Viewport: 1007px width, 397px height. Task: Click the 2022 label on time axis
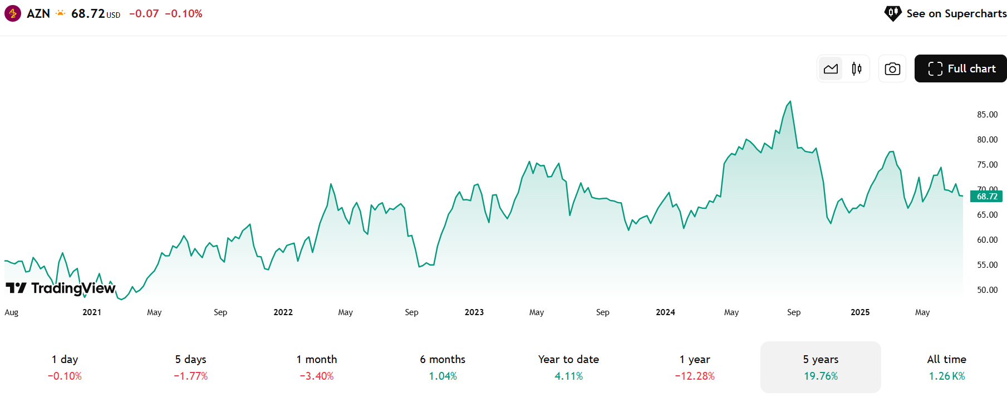point(283,312)
